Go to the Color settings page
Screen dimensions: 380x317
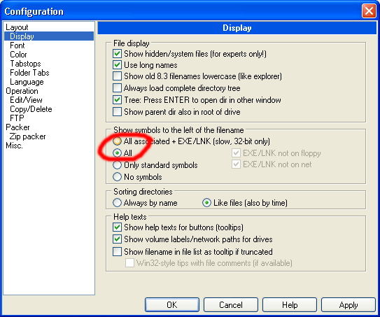click(x=18, y=55)
